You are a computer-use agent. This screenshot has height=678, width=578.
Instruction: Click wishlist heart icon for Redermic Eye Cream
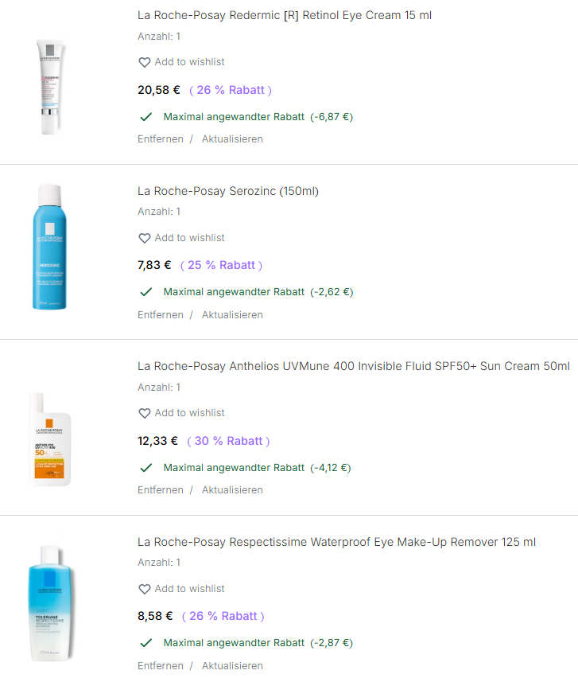(x=145, y=62)
